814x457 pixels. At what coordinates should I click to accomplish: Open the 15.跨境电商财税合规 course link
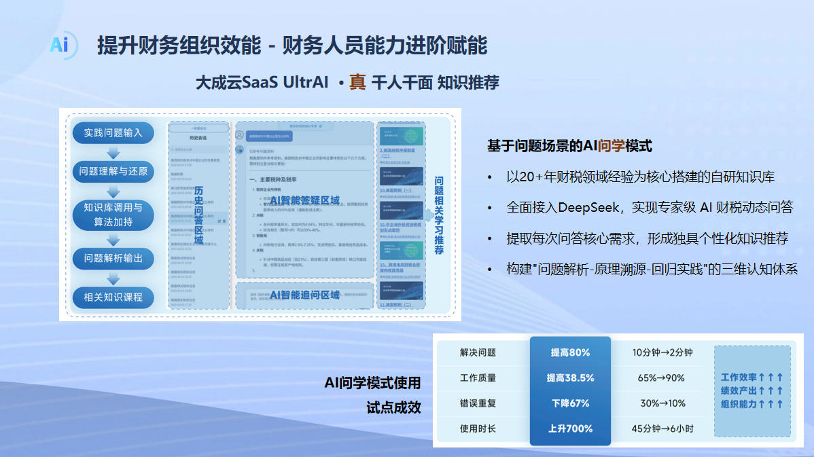(400, 267)
